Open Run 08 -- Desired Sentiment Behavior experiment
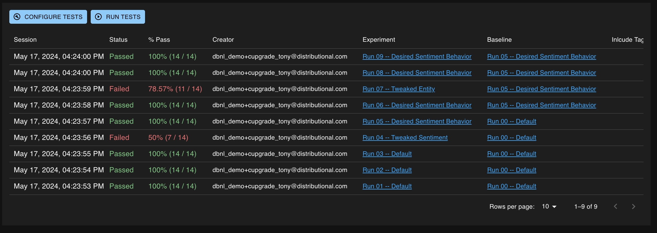The width and height of the screenshot is (657, 233). coord(417,73)
